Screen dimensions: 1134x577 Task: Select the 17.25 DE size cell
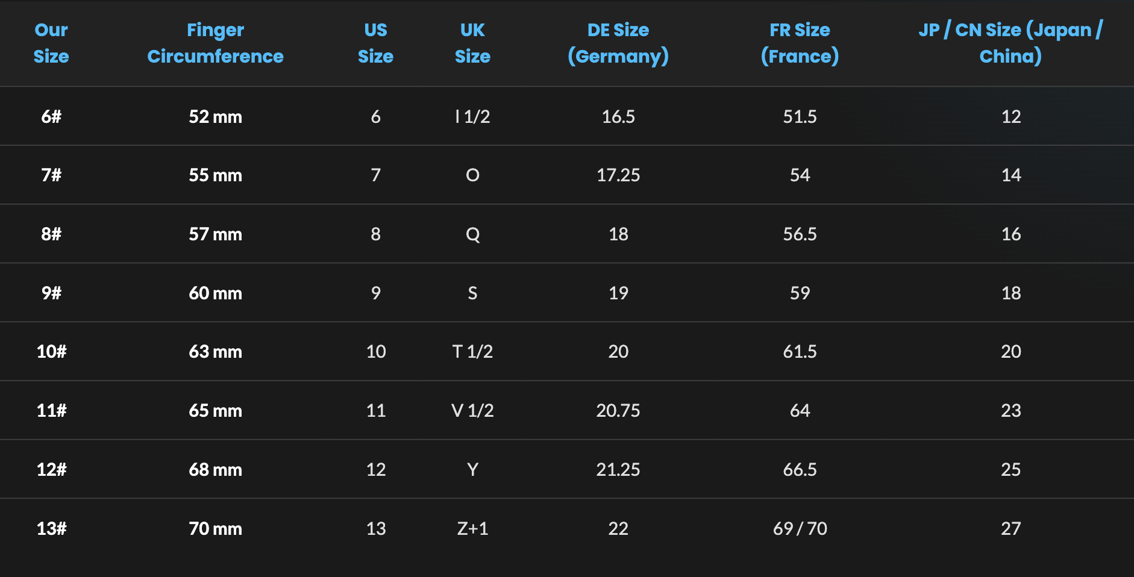point(618,175)
